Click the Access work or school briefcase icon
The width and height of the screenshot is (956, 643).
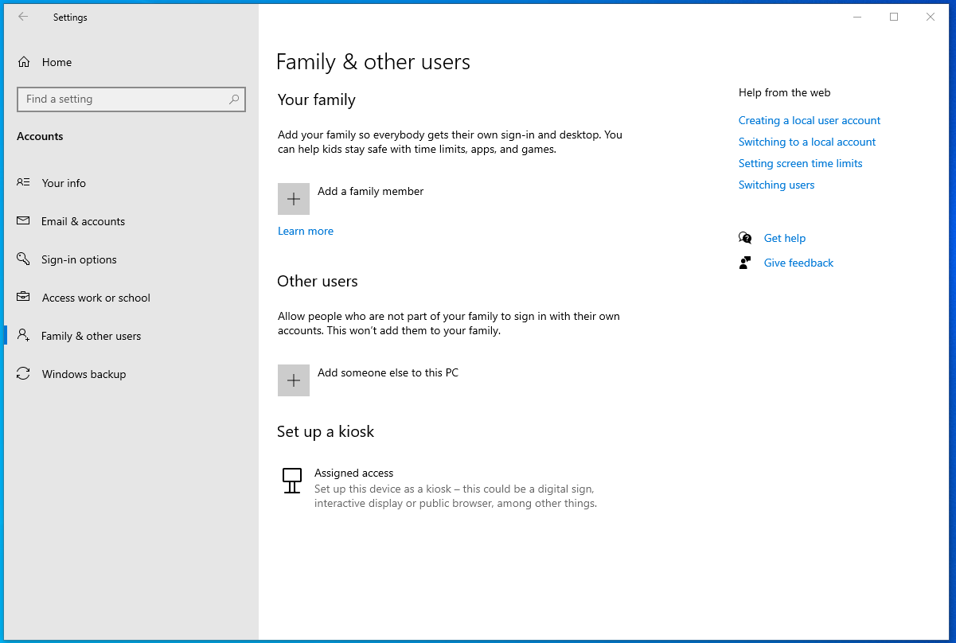(24, 297)
